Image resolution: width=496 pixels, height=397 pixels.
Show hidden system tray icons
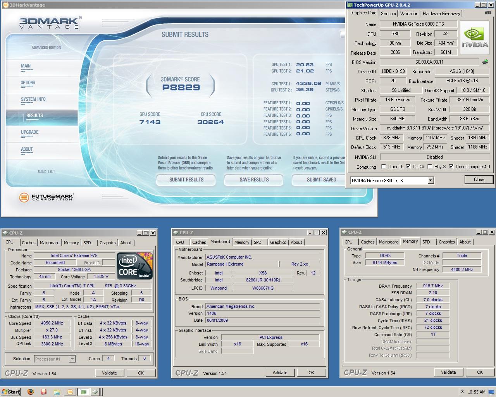coord(462,392)
